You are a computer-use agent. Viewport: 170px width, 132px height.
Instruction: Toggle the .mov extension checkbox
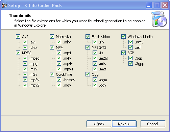point(59,85)
